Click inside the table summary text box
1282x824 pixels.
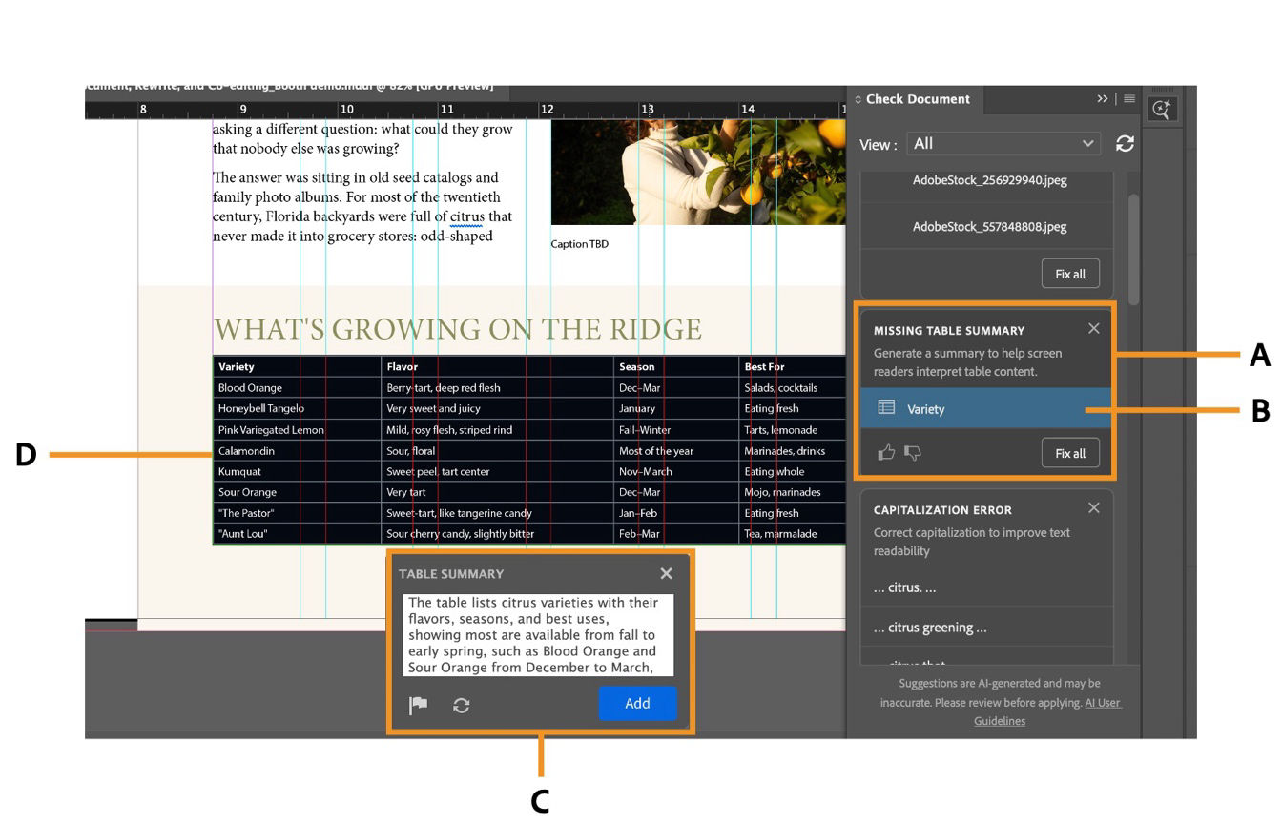pos(539,635)
